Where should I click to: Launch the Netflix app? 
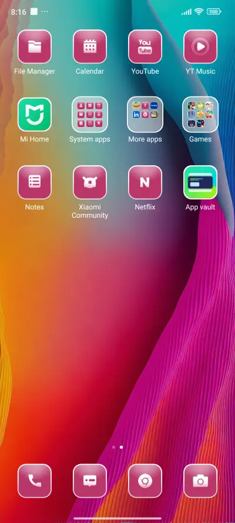pos(145,182)
